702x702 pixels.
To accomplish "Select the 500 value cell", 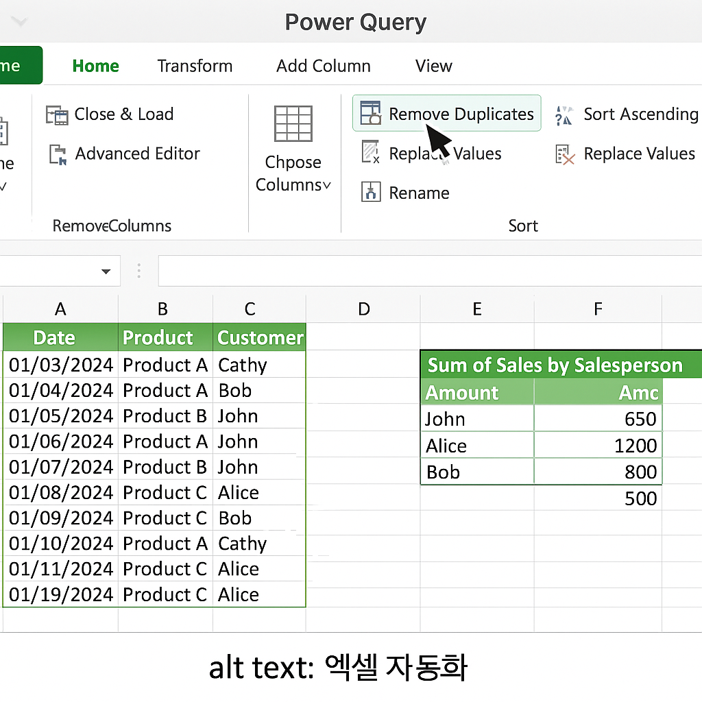I will pos(598,498).
